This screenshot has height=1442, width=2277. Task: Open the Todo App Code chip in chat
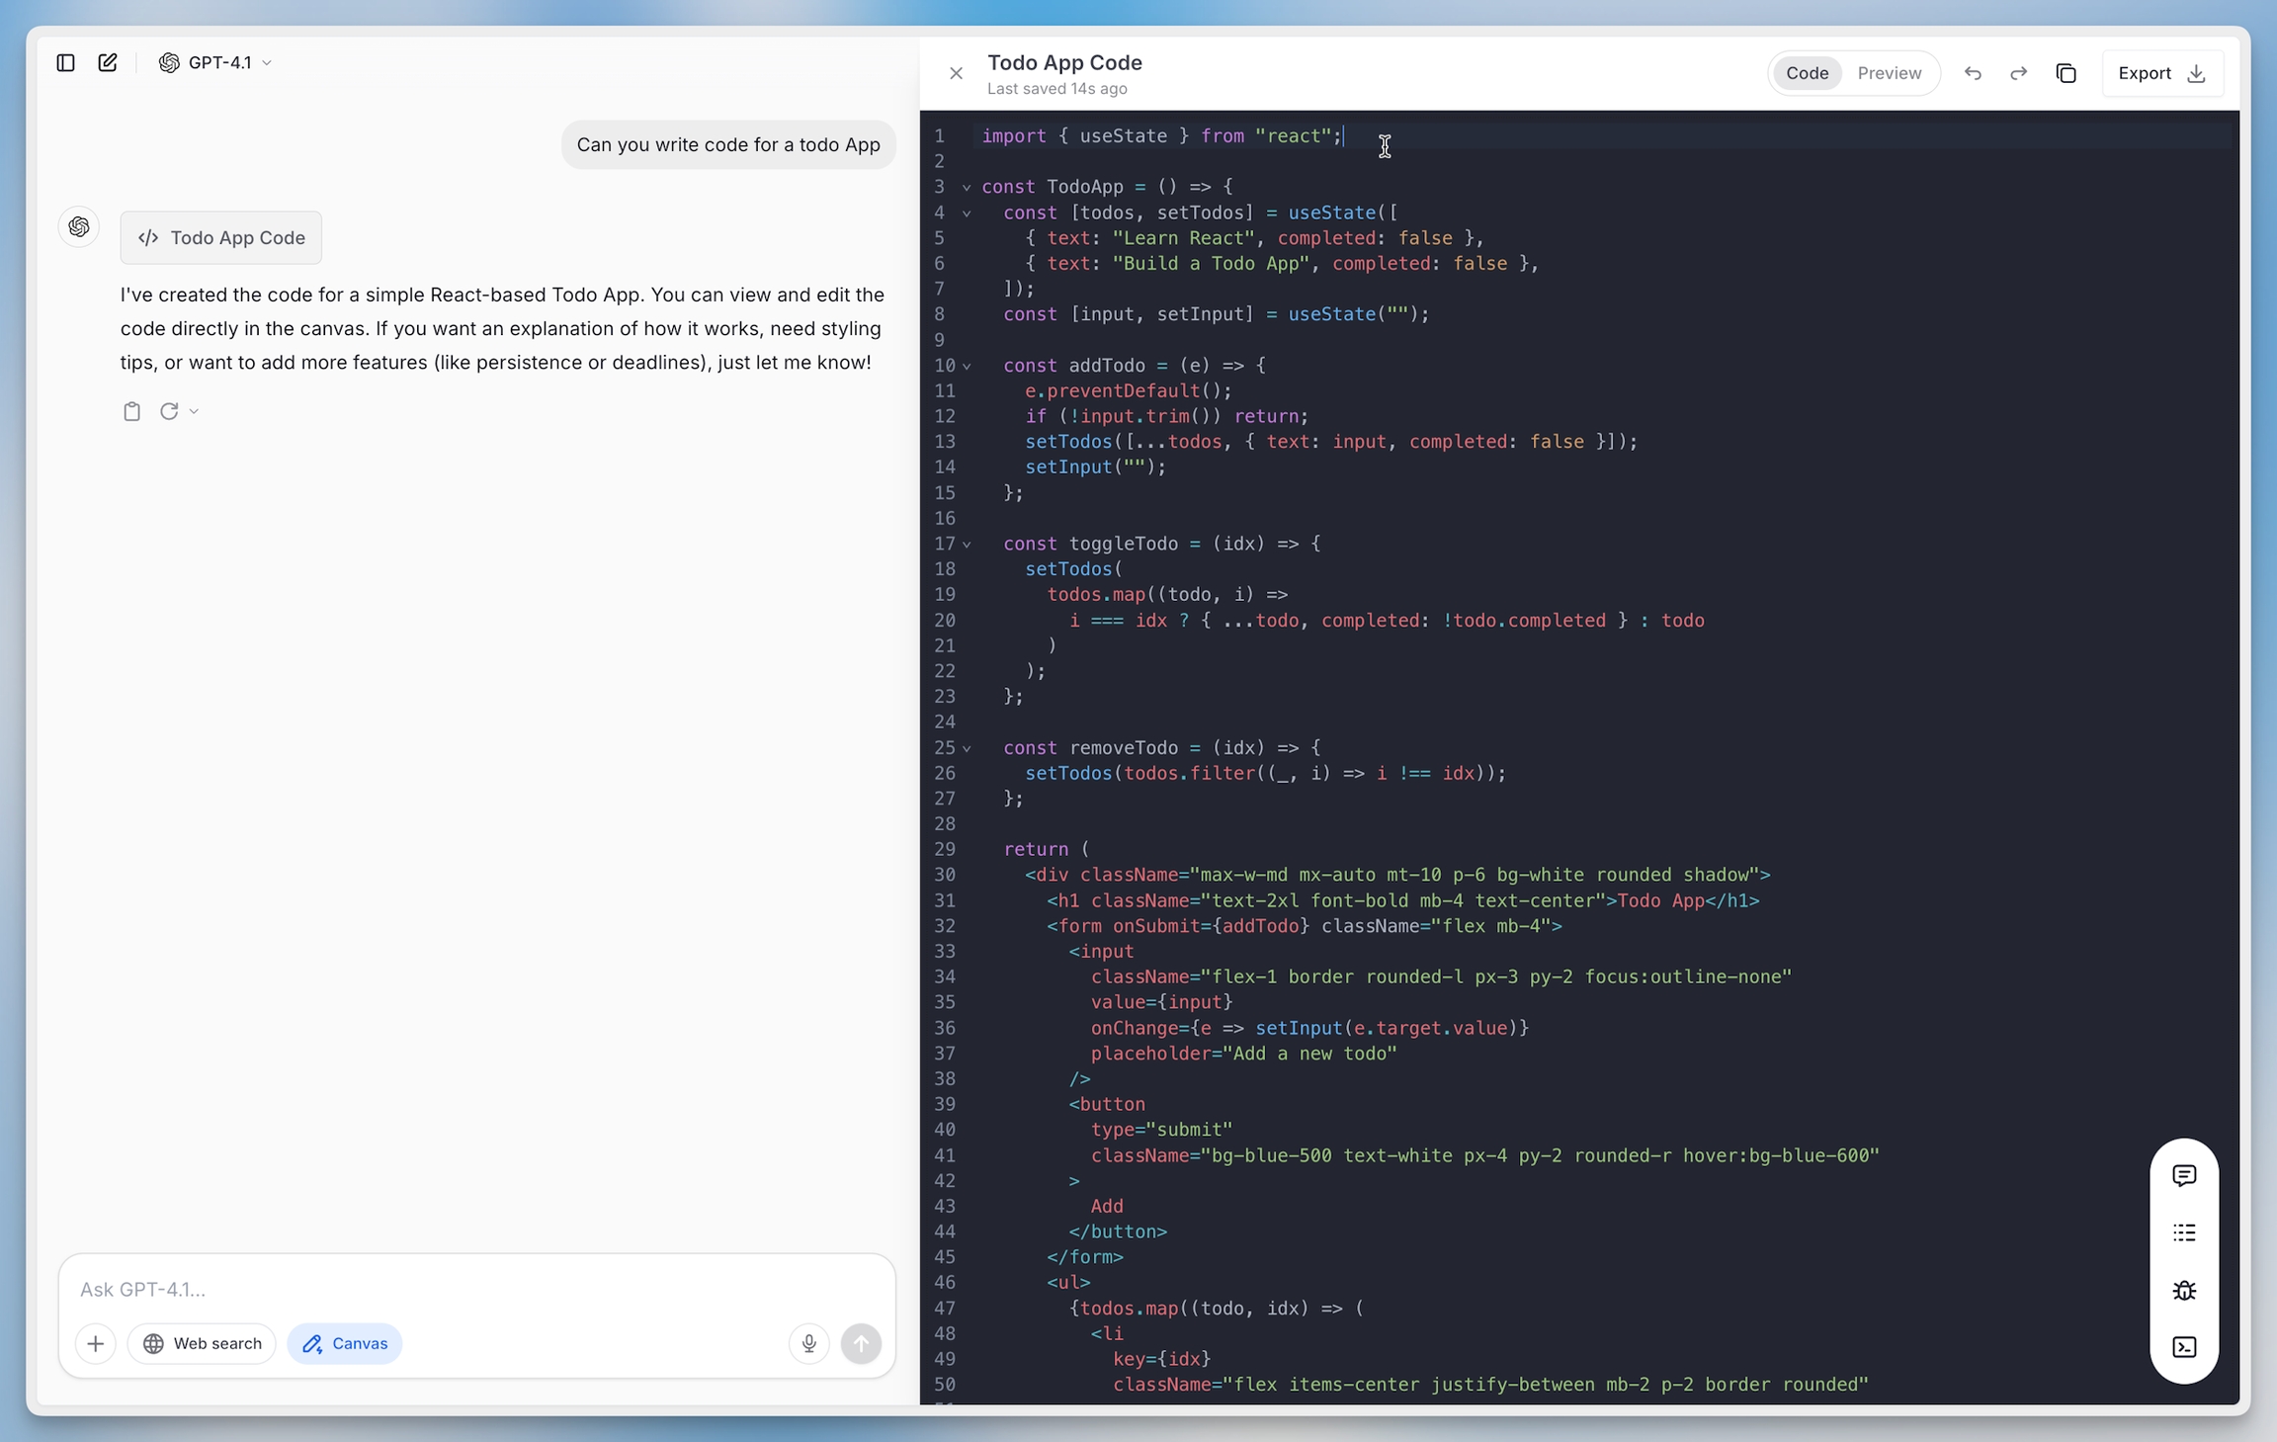pyautogui.click(x=221, y=237)
